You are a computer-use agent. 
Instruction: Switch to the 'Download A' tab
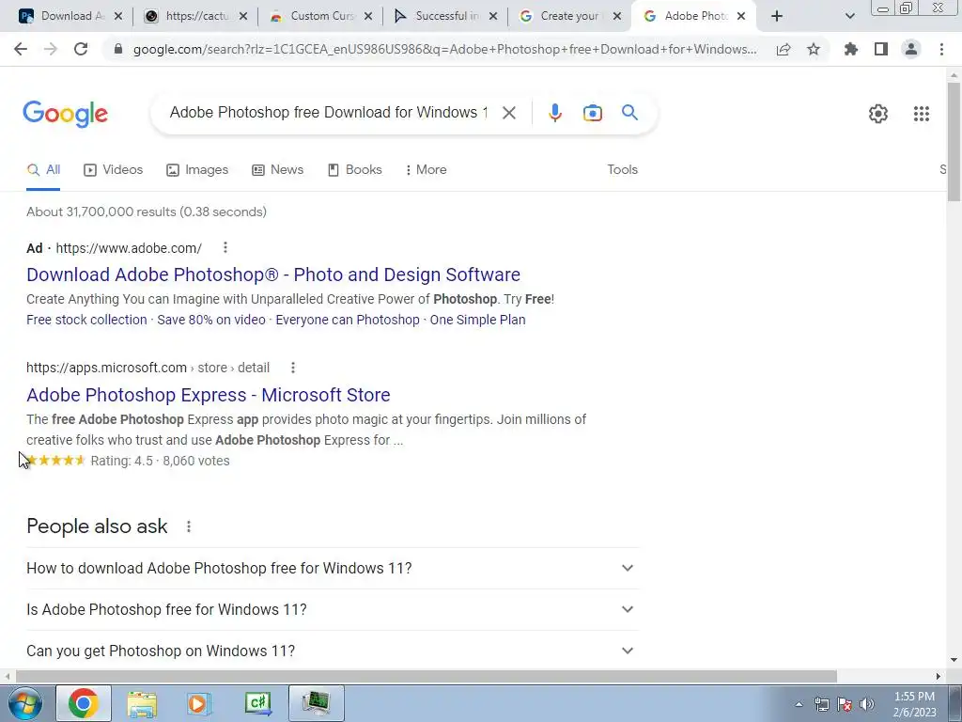point(65,17)
